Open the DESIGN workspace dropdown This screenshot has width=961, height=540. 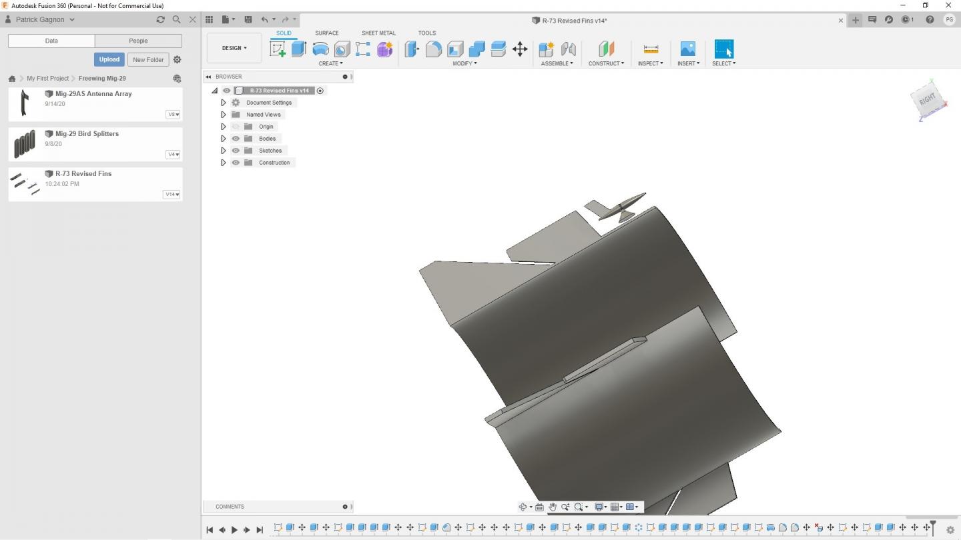coord(234,48)
